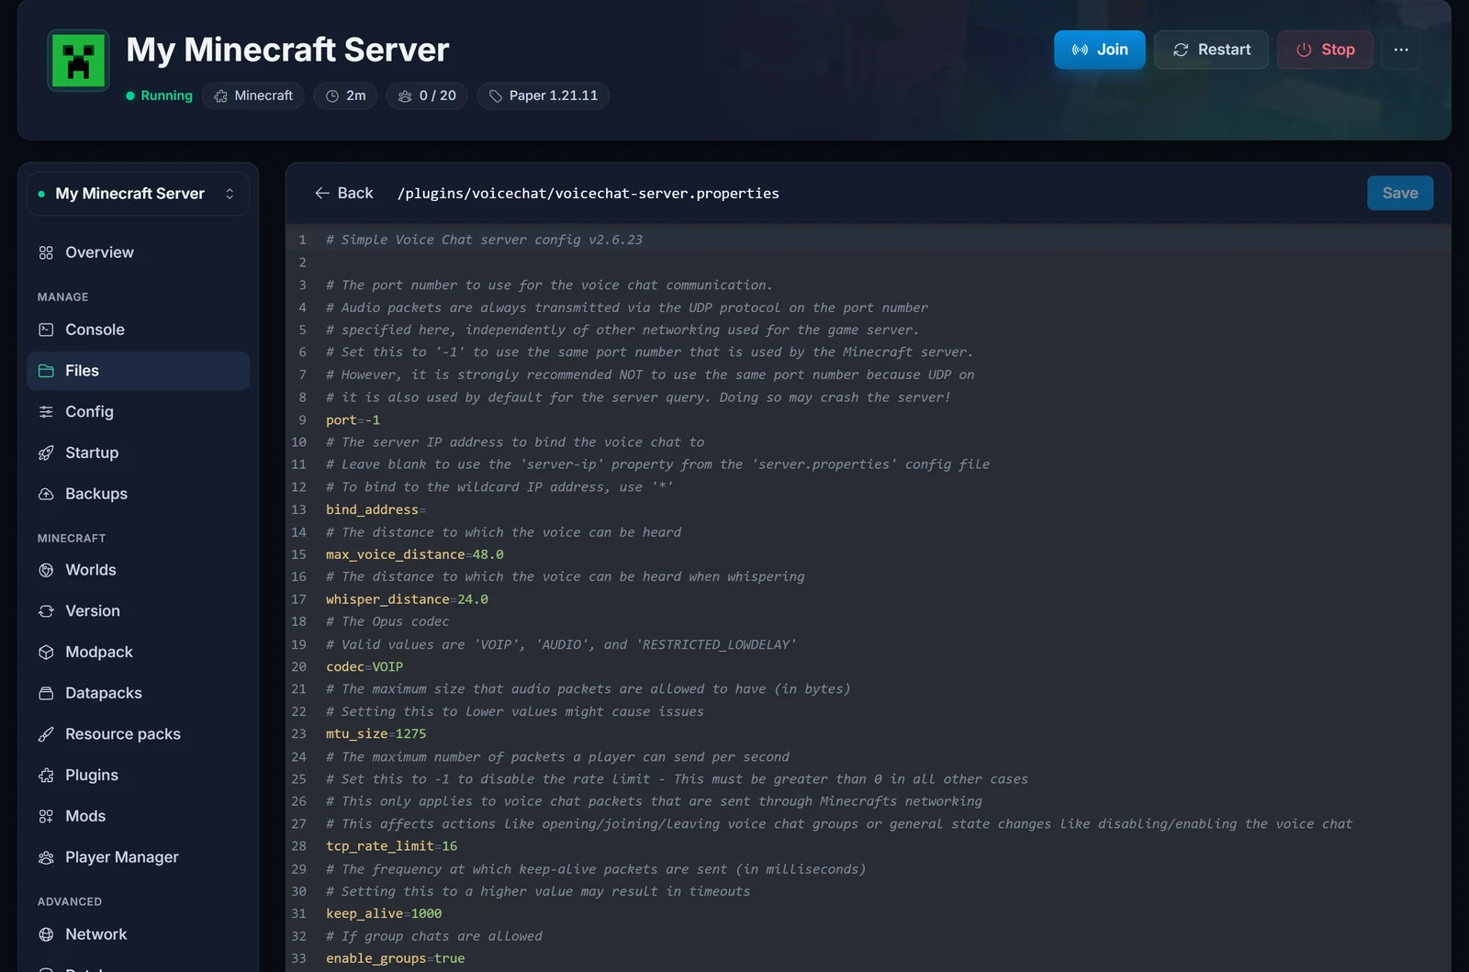Click the Overview grid icon

click(x=46, y=252)
